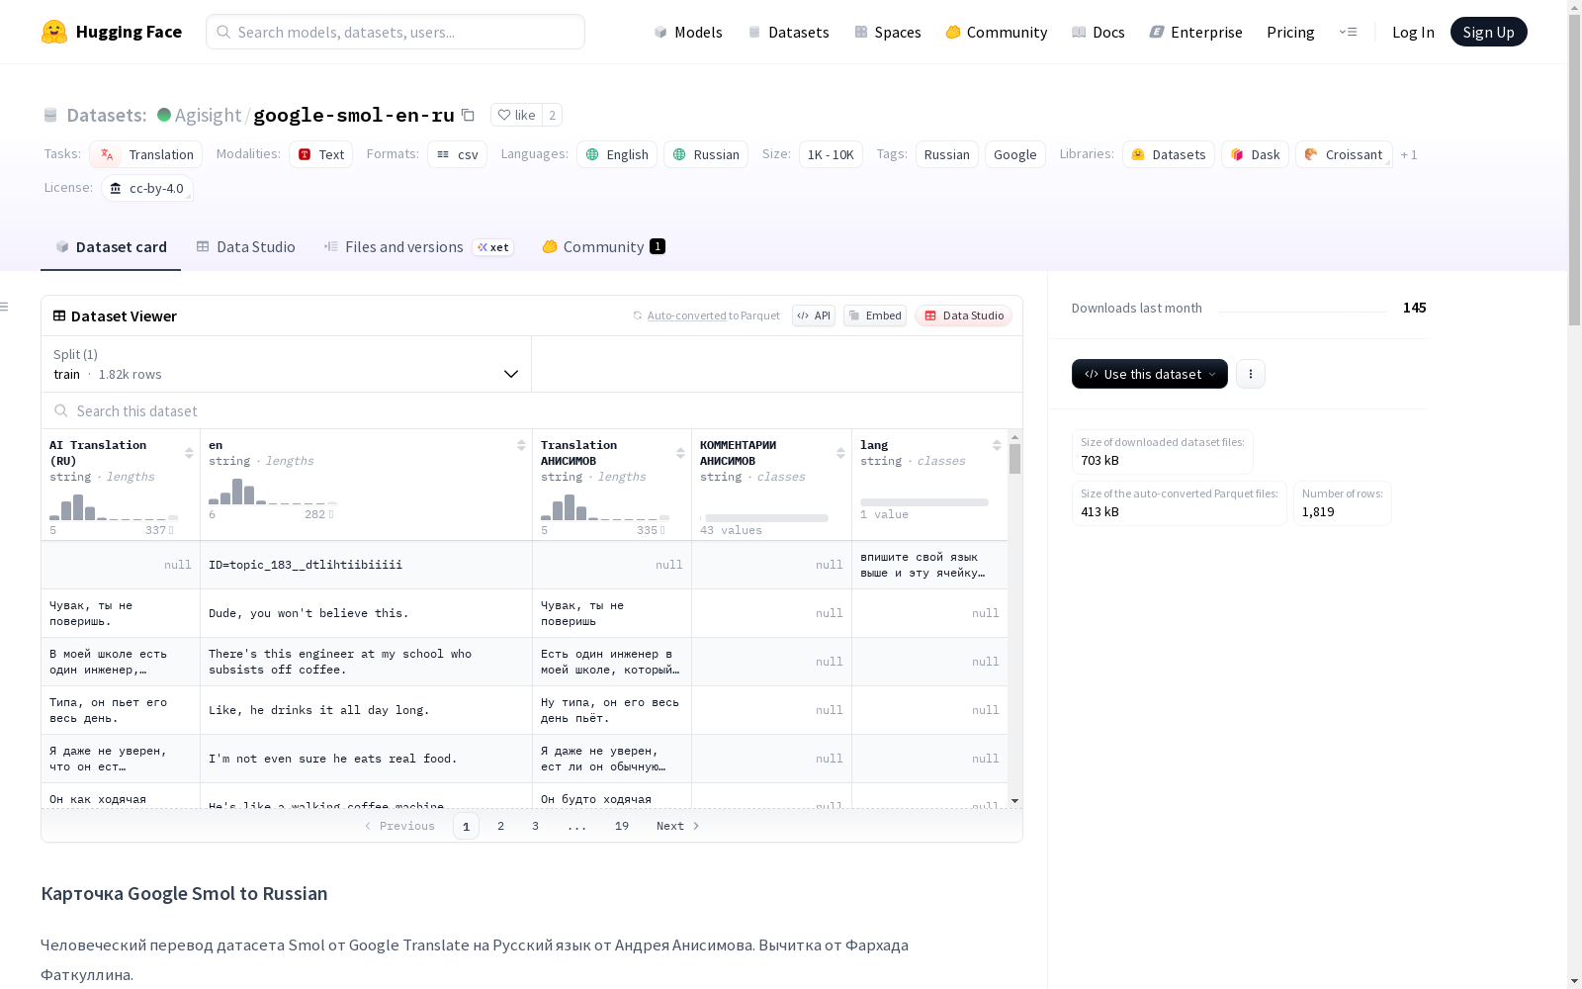Viewport: 1582px width, 989px height.
Task: Expand the cc-by-4.0 license tag
Action: tap(147, 188)
